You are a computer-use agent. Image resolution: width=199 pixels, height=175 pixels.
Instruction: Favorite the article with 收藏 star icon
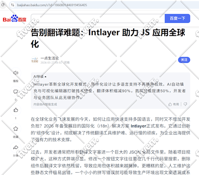(16, 128)
